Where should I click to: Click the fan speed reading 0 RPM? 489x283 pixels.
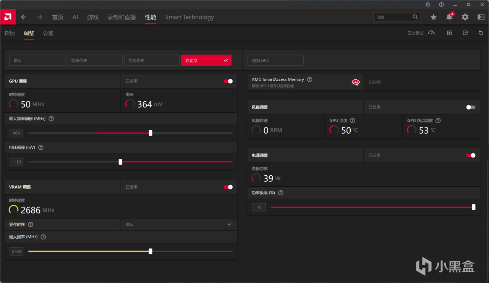tap(273, 130)
